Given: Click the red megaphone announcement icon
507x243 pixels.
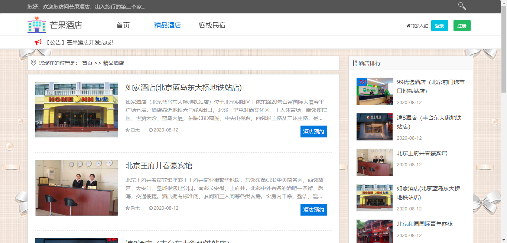Looking at the screenshot, I should pyautogui.click(x=38, y=42).
